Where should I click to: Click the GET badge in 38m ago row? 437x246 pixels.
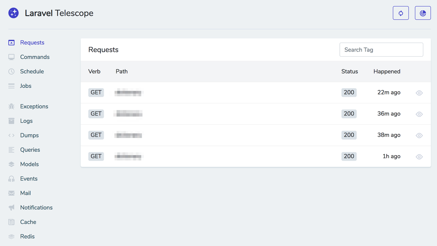click(96, 135)
